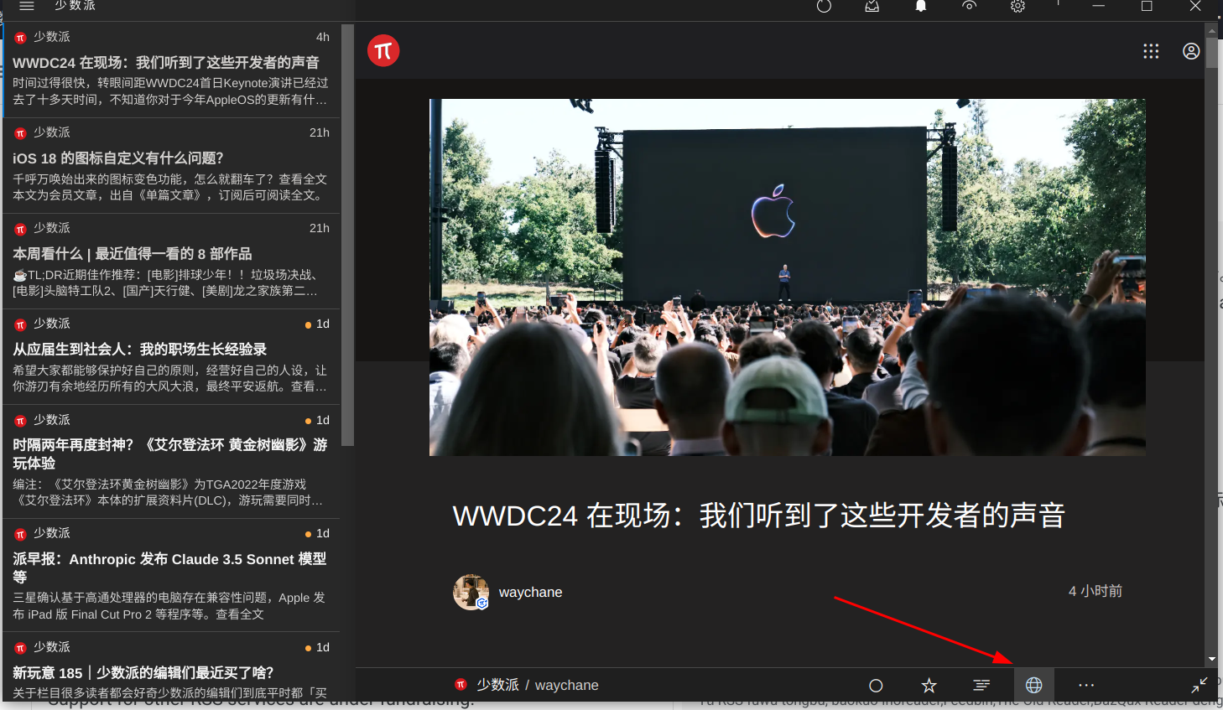1223x710 pixels.
Task: Click the article pane scrollbar thumb at the top right
Action: [1211, 52]
